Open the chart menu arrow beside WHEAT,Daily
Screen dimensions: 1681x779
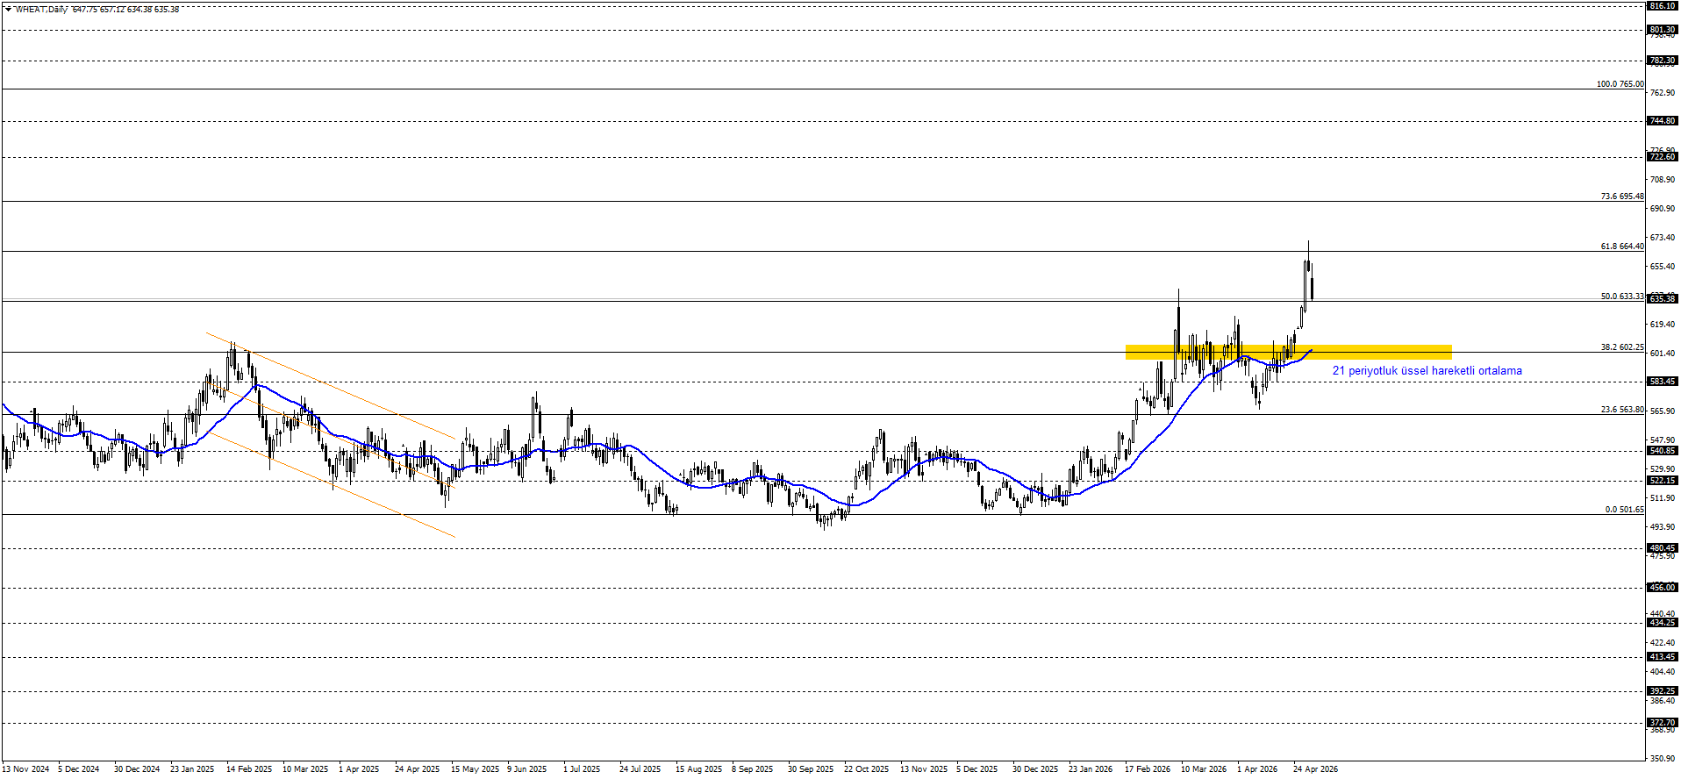tap(8, 10)
